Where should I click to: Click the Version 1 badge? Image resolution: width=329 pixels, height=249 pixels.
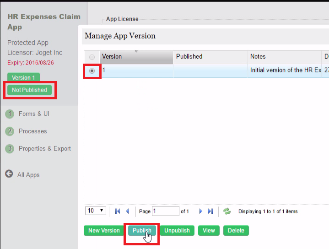click(x=23, y=77)
